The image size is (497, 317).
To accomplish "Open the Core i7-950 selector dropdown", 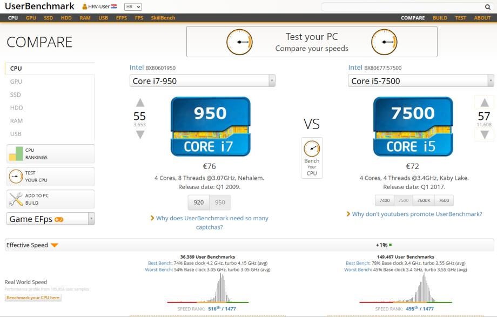I will (202, 81).
